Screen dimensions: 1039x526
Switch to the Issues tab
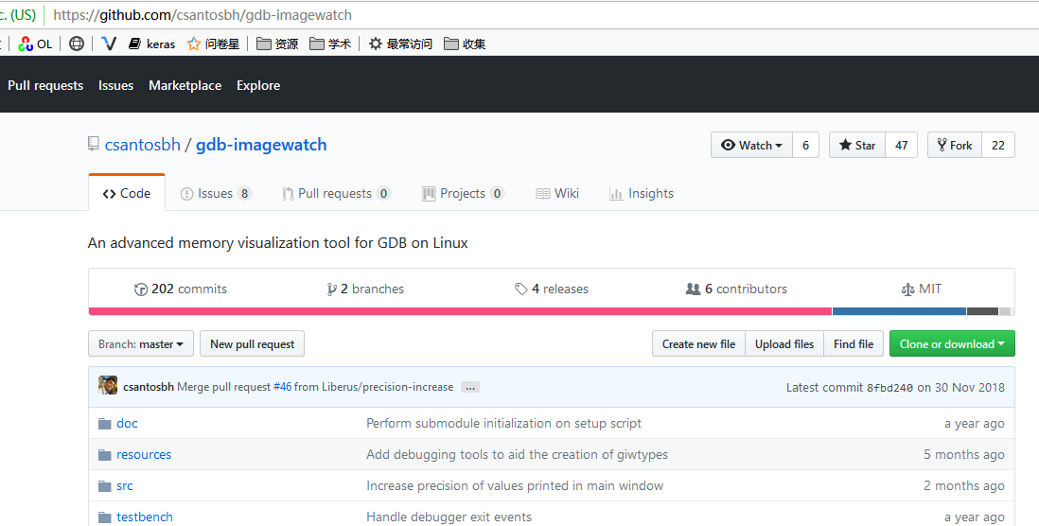coord(215,193)
